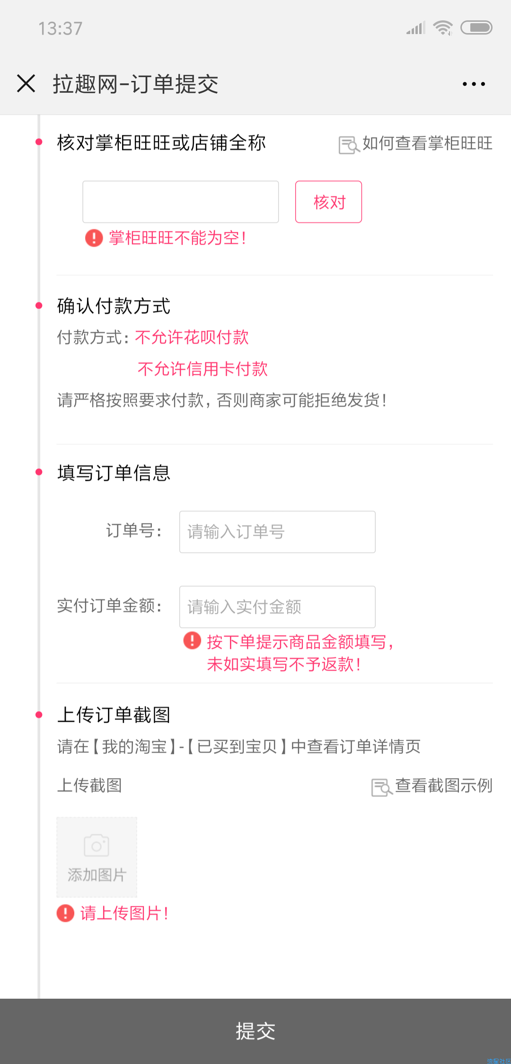Focus the 实付订单金额 amount field
The width and height of the screenshot is (511, 1064).
277,607
